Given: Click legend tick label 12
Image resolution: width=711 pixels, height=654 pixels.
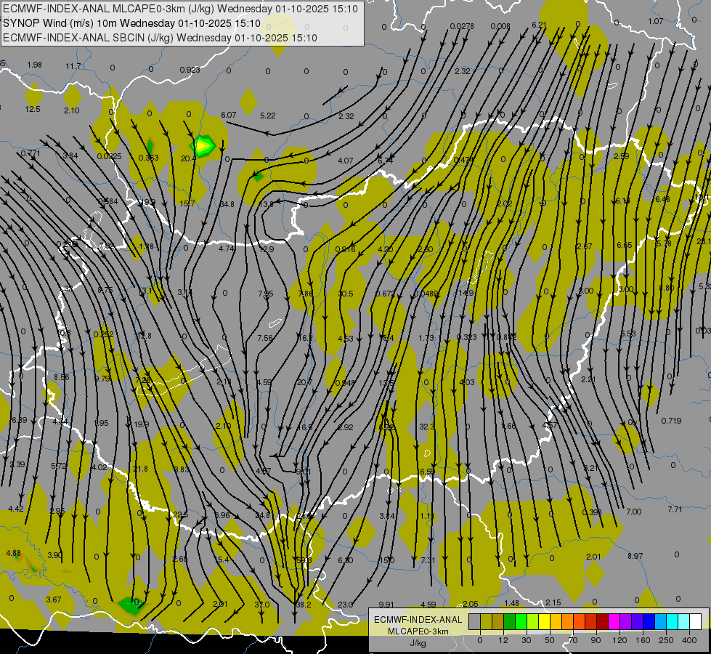Looking at the screenshot, I should [503, 640].
